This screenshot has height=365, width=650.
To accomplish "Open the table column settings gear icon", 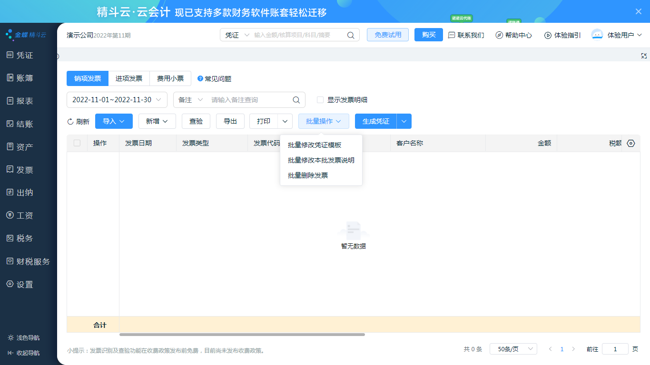I will point(631,143).
